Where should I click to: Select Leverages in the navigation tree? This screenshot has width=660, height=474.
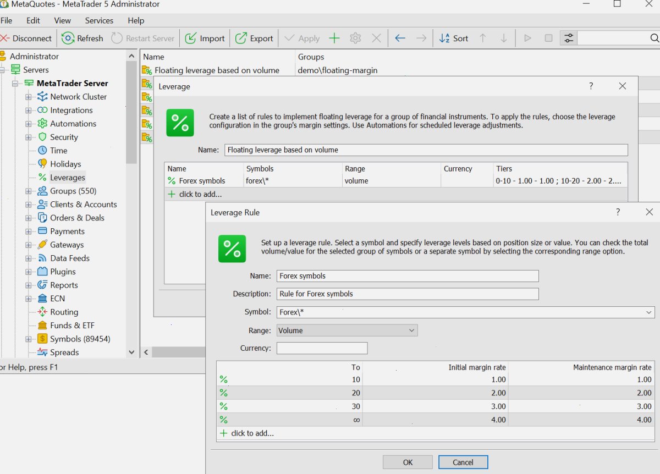point(68,178)
